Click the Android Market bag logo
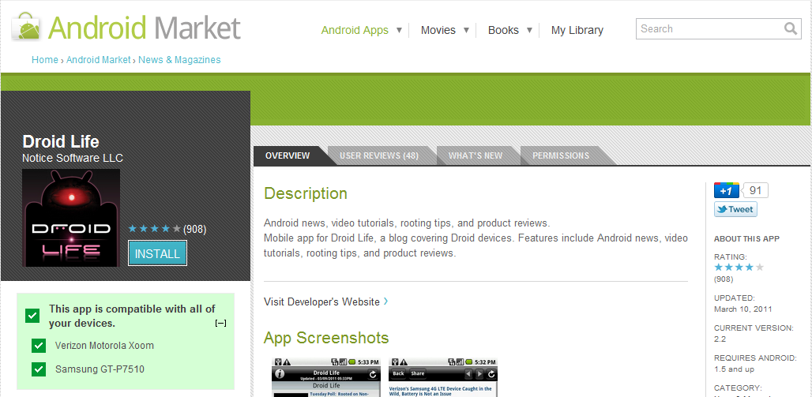Viewport: 812px width, 397px height. [x=28, y=28]
